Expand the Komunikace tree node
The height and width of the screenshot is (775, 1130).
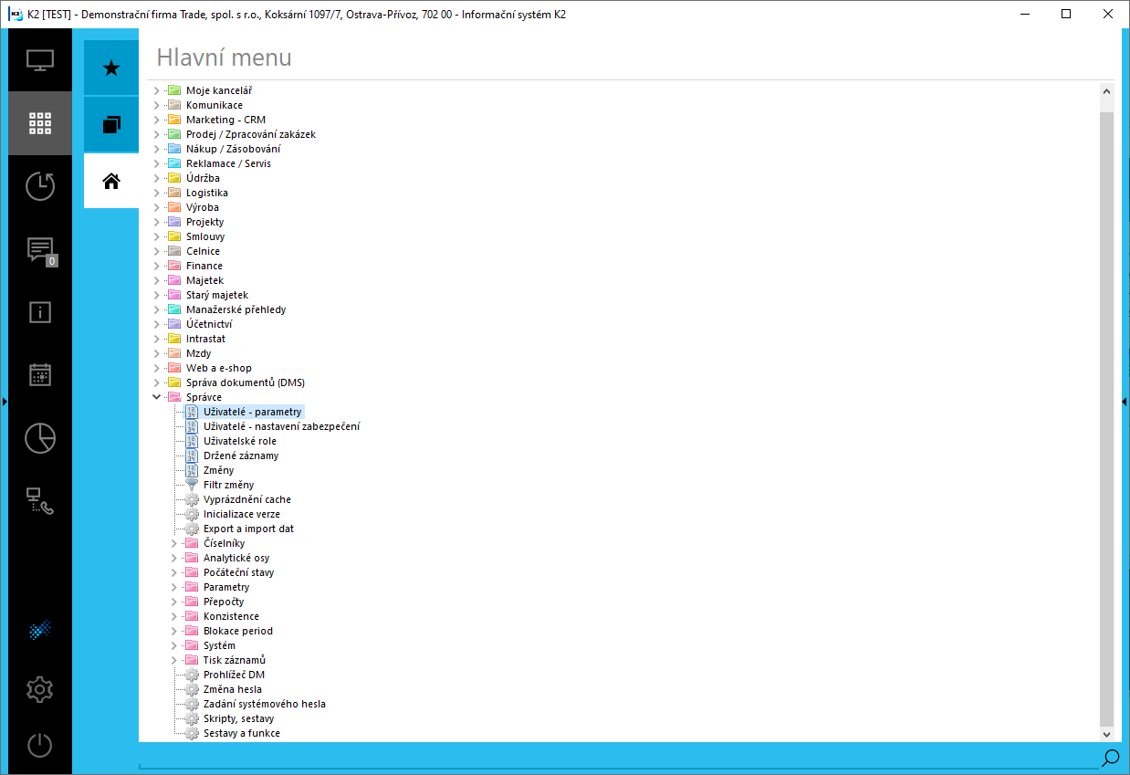pos(157,105)
